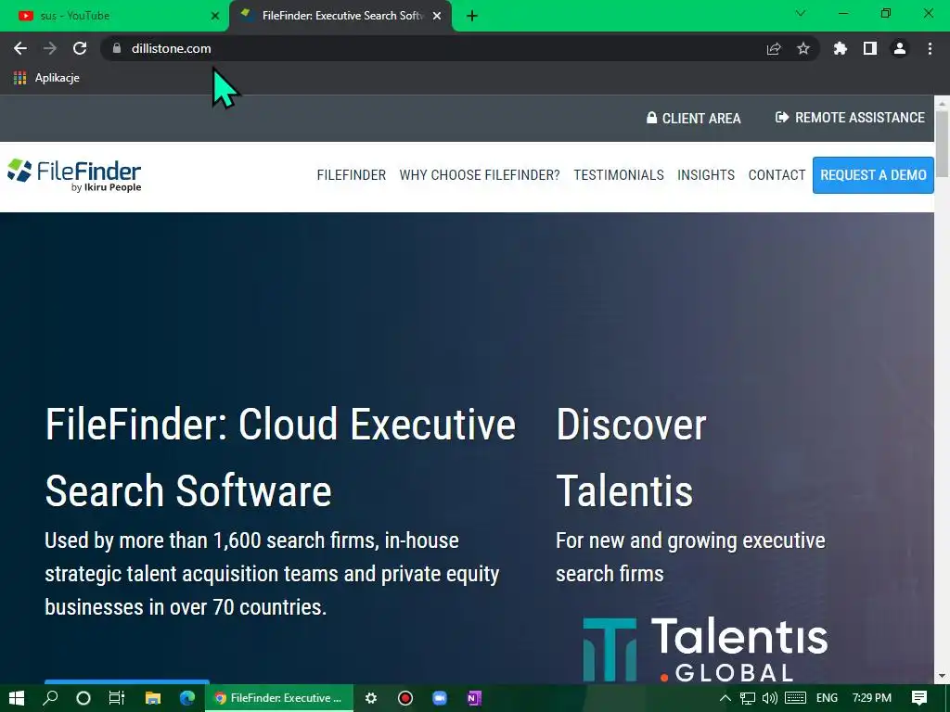
Task: Open the WHY CHOOSE FILEFINDER? menu item
Action: click(480, 175)
